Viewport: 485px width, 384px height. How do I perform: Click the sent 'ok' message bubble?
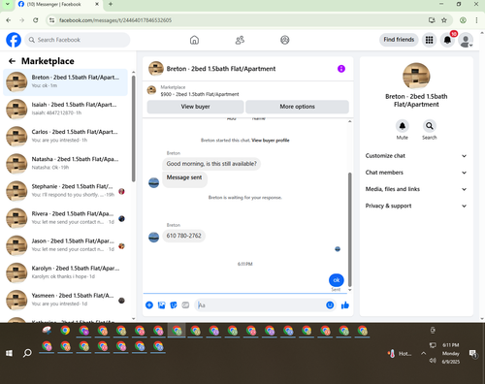pyautogui.click(x=337, y=280)
